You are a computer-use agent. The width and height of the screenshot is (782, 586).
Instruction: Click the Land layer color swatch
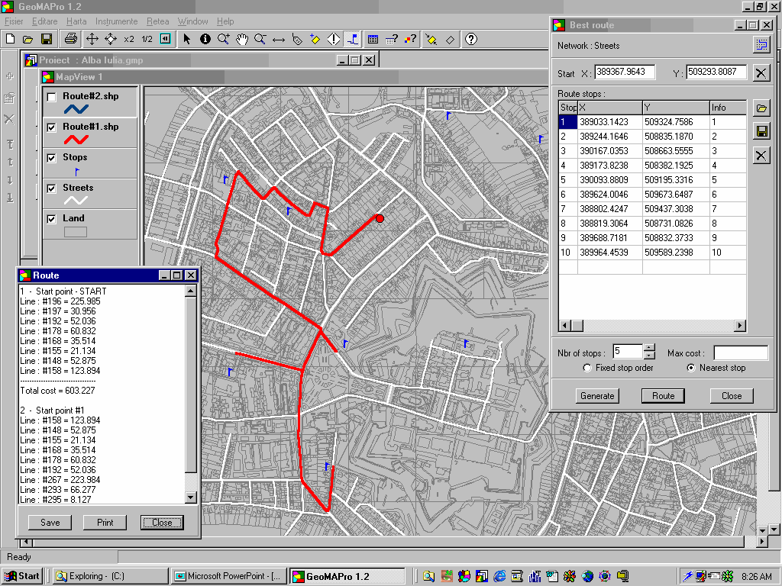[75, 232]
